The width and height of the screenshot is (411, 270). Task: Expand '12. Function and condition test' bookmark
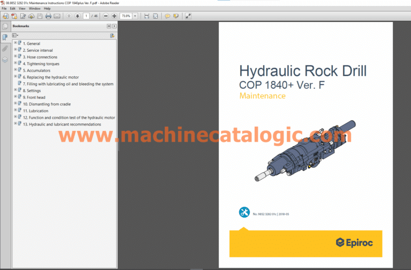[x=16, y=117]
